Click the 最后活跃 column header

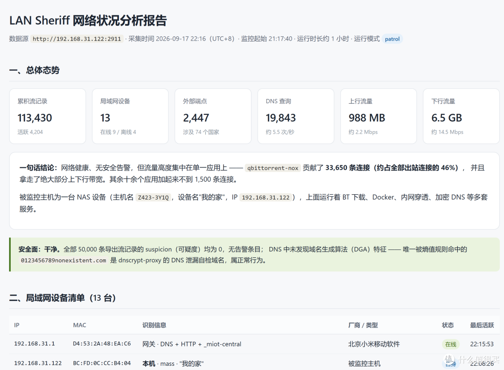pos(482,325)
